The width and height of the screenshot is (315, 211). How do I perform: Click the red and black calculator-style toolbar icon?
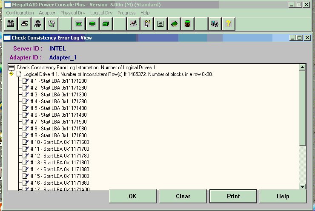187,24
